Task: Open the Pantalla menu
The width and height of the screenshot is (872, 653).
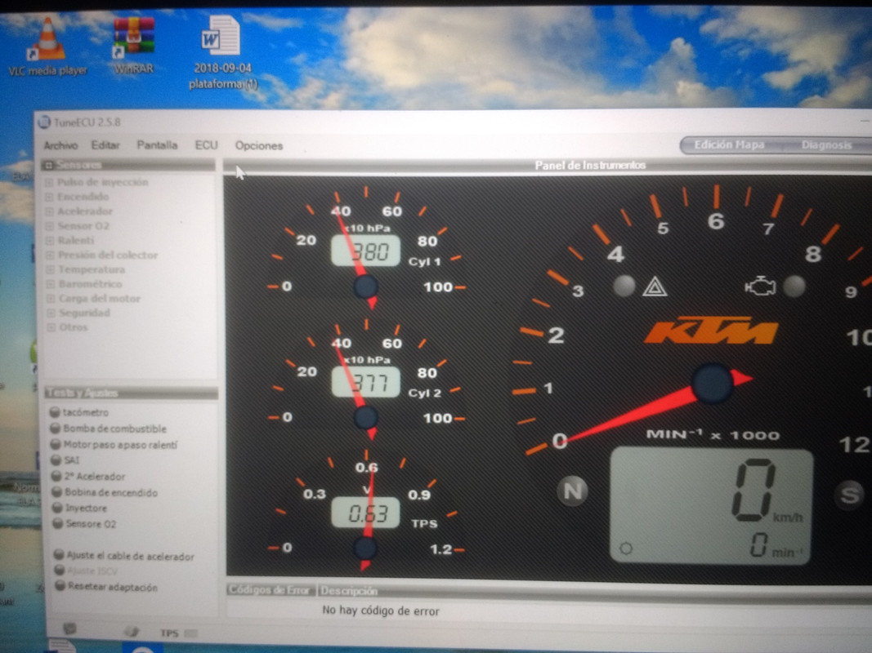Action: pyautogui.click(x=158, y=145)
